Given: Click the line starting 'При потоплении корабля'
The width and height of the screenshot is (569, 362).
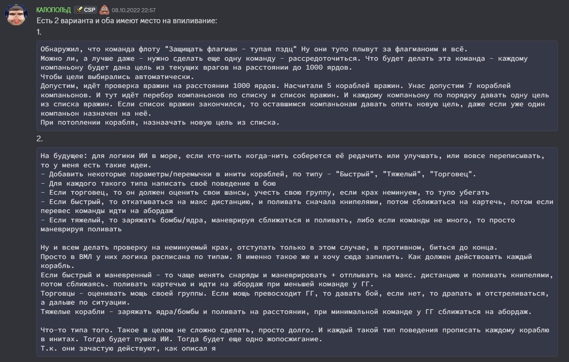Looking at the screenshot, I should [160, 122].
